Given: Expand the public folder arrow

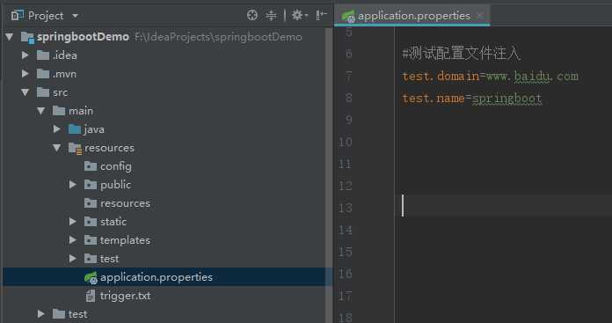Looking at the screenshot, I should 73,184.
